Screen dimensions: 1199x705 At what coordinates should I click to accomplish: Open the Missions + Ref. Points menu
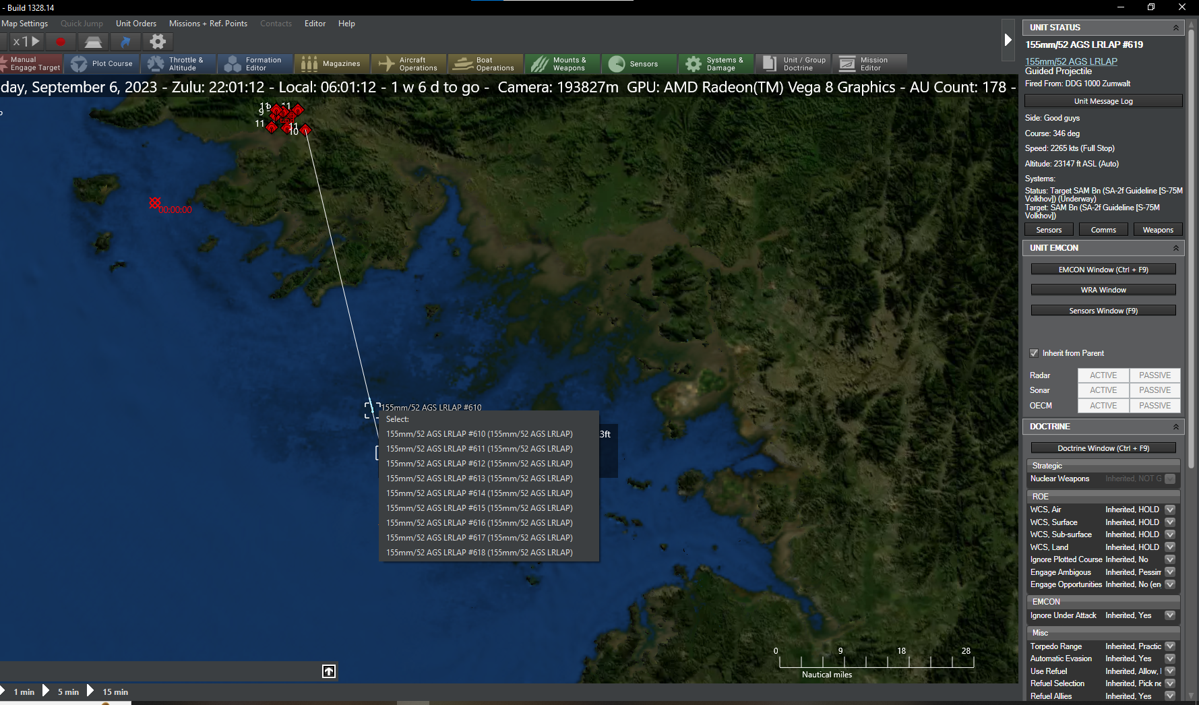tap(208, 24)
